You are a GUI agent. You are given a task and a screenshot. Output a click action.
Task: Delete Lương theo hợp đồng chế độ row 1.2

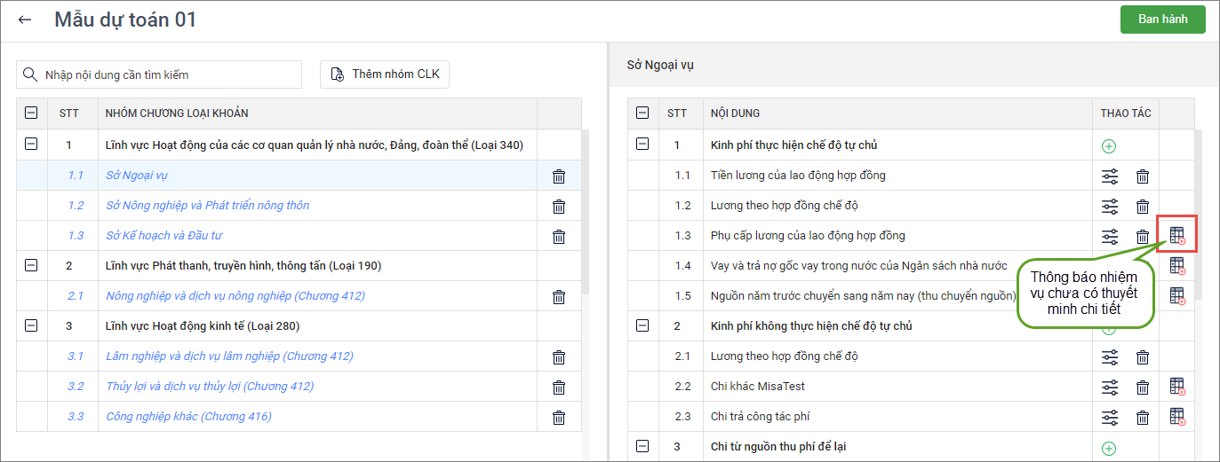coord(1143,207)
